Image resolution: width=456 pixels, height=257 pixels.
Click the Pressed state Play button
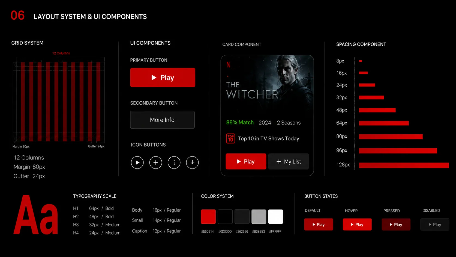[x=396, y=224]
